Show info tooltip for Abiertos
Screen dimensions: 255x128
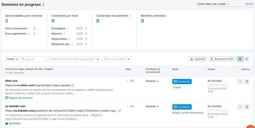tap(64, 34)
